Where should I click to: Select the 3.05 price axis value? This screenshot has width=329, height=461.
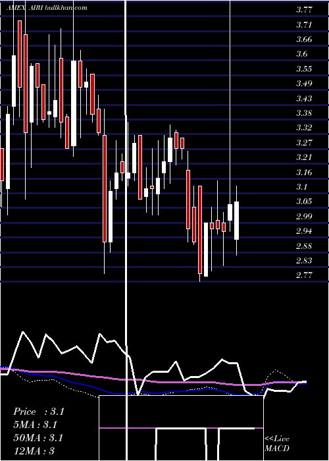(304, 202)
